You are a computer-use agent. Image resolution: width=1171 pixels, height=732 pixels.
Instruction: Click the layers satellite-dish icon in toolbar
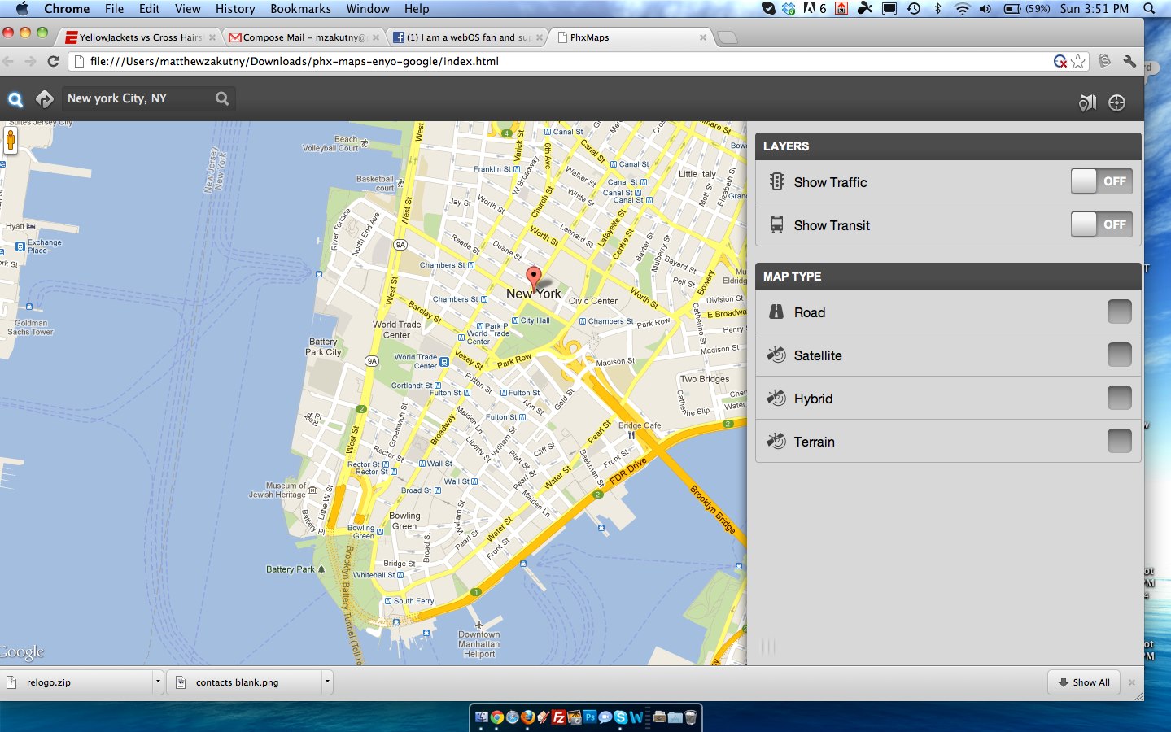coord(1087,102)
